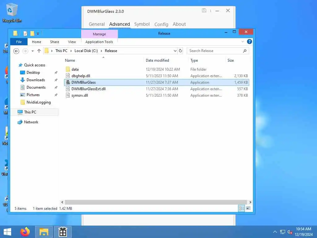Switch to Symbol tab in DWMBlurGlass
317x238 pixels.
(x=142, y=24)
